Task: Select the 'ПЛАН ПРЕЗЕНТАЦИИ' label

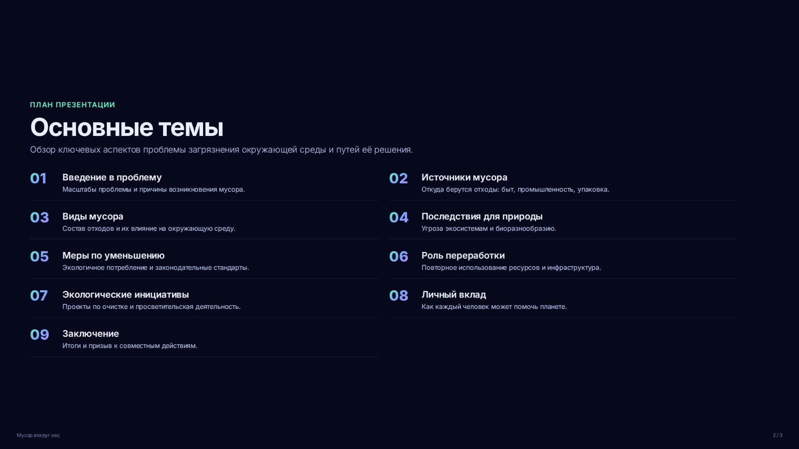Action: point(72,105)
